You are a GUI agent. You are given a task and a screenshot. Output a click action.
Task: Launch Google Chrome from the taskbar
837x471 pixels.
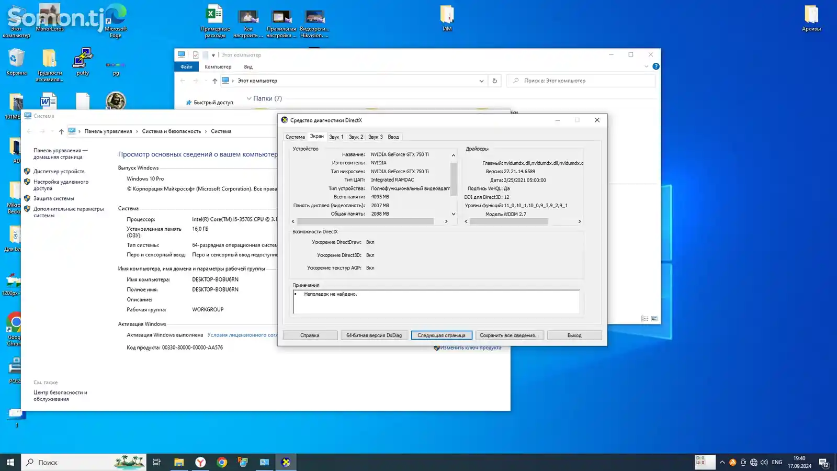[222, 462]
